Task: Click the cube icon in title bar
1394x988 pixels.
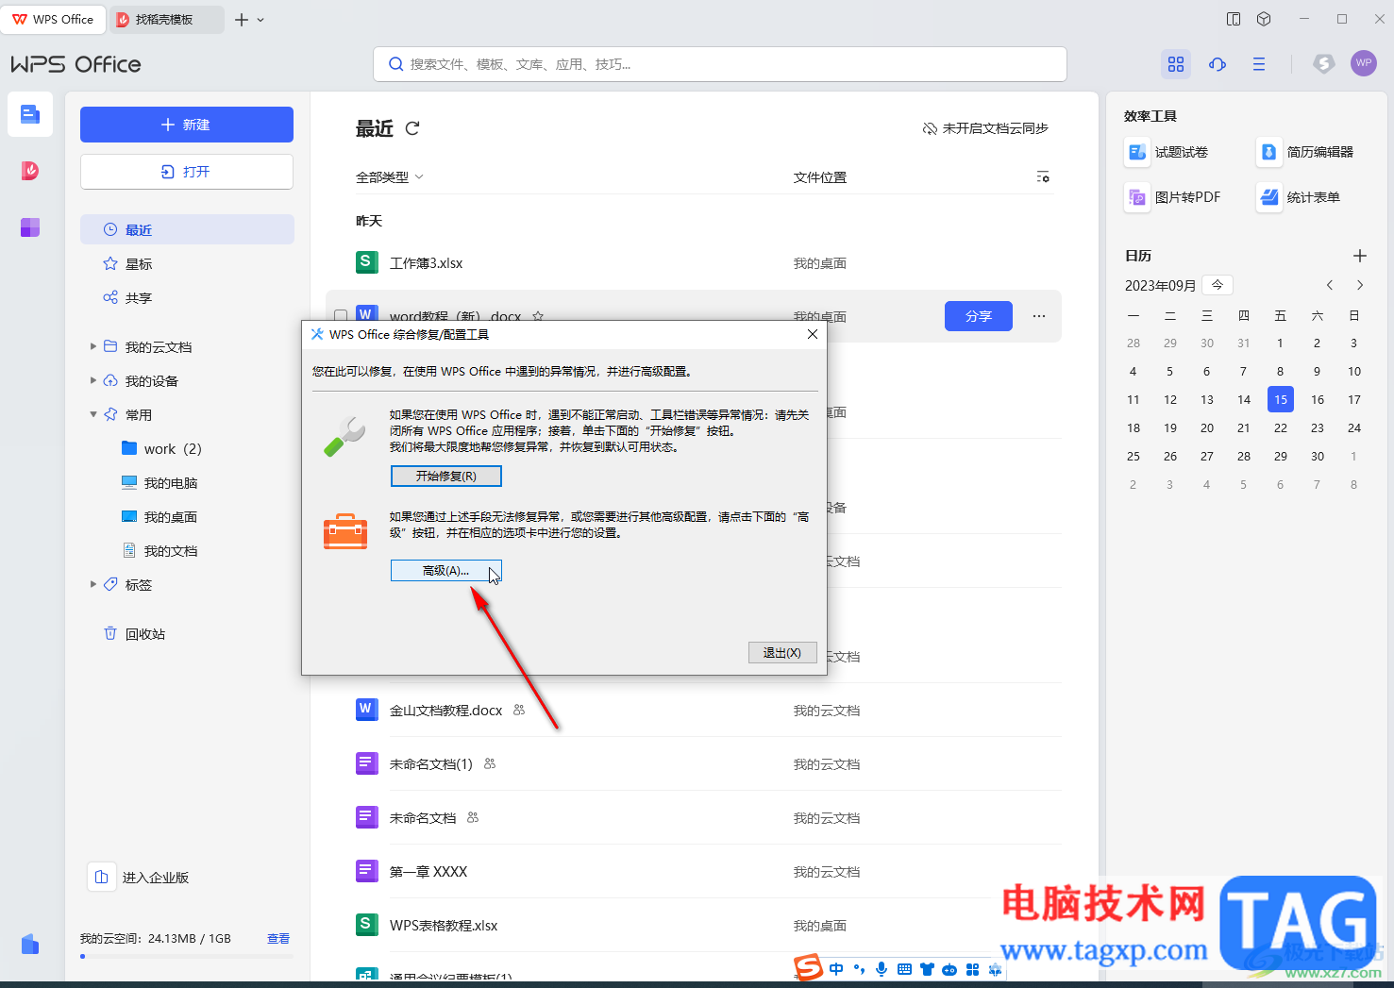Action: (1265, 19)
